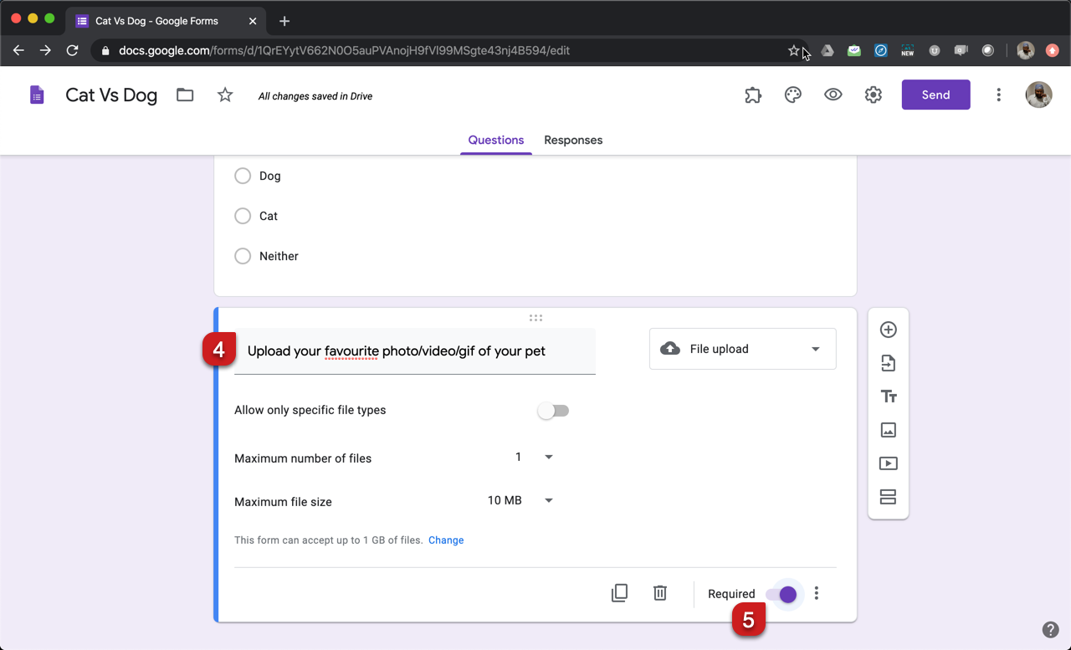The image size is (1071, 650).
Task: Add a title and description block
Action: coord(888,396)
